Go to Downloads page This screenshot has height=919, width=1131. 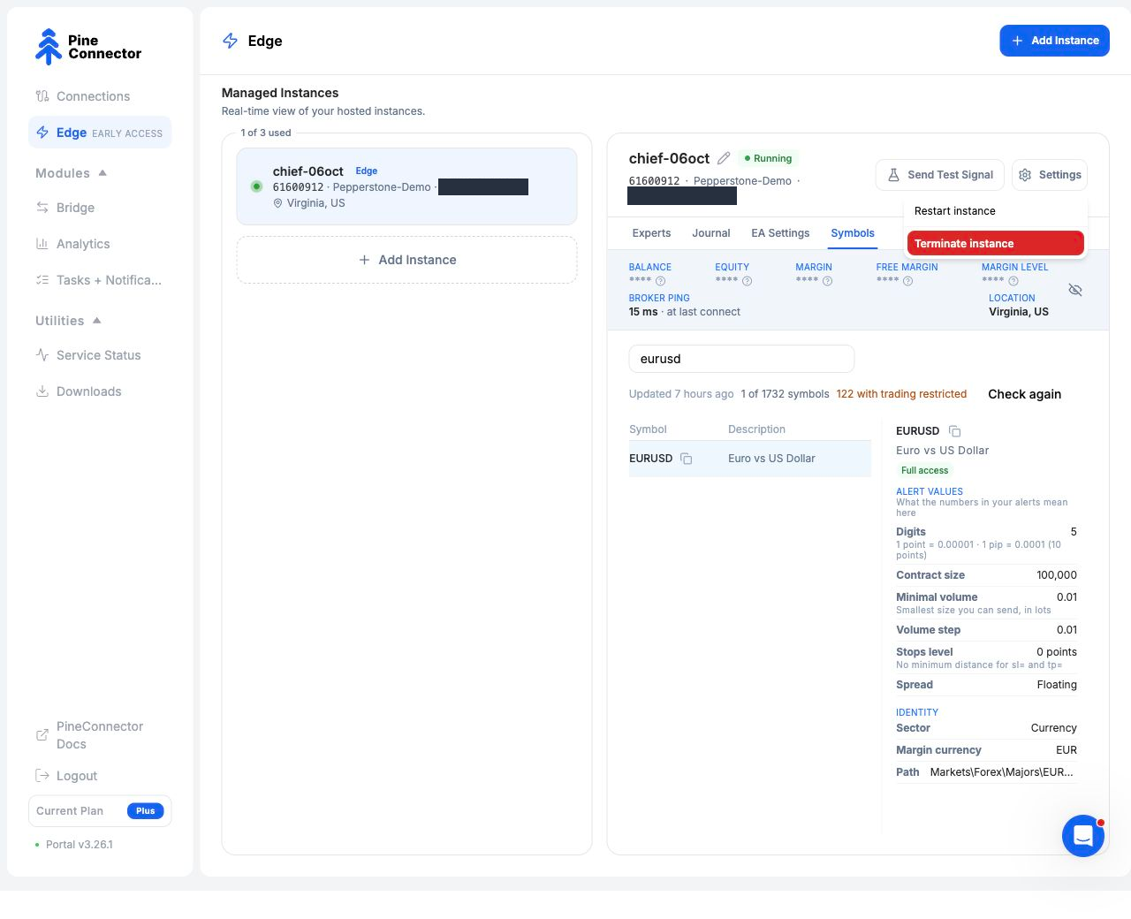(x=100, y=391)
